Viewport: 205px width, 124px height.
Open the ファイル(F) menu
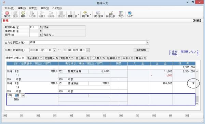click(x=9, y=8)
